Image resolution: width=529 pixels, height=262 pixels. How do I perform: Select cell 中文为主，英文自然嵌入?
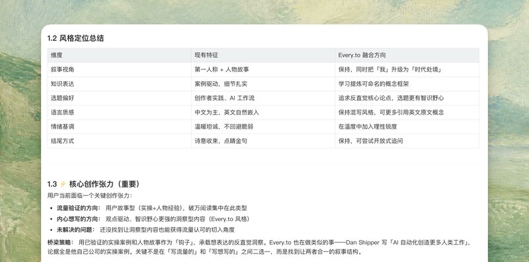pos(263,112)
